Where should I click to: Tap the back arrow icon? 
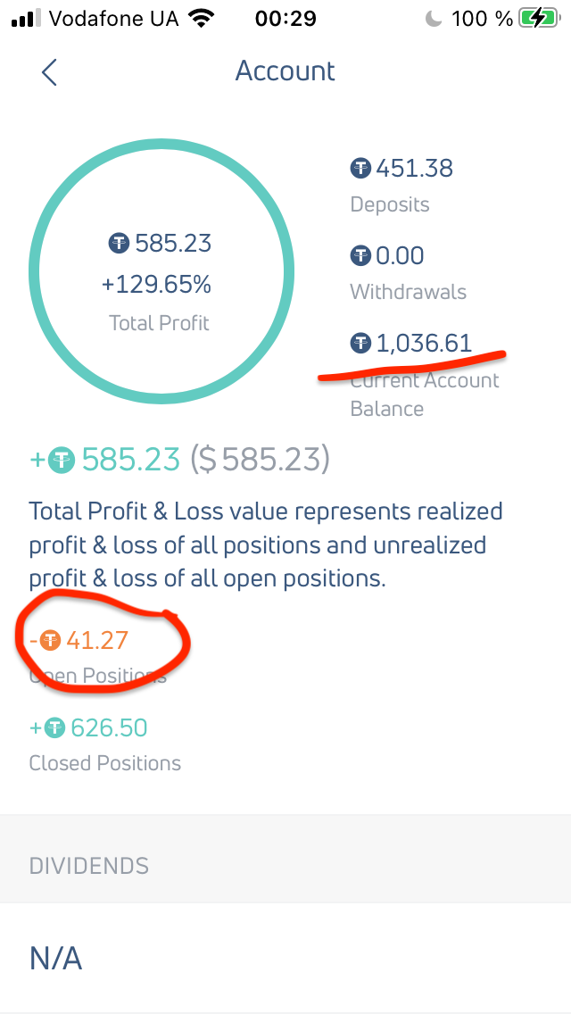49,72
